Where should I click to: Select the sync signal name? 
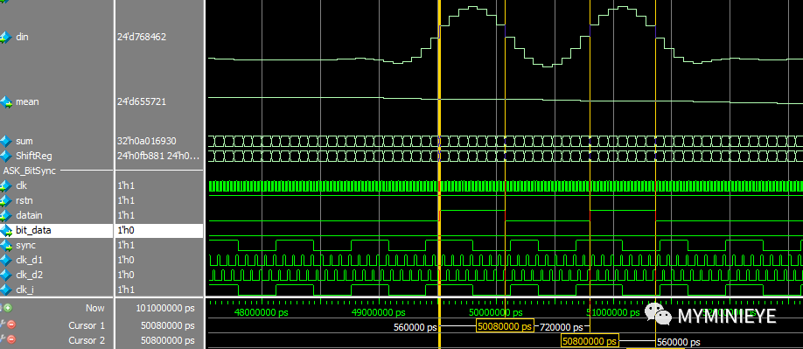pos(25,245)
